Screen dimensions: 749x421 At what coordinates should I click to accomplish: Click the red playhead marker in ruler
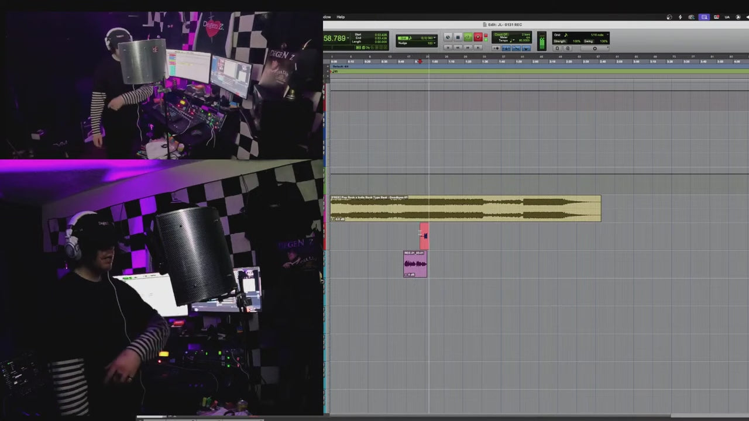(x=420, y=61)
